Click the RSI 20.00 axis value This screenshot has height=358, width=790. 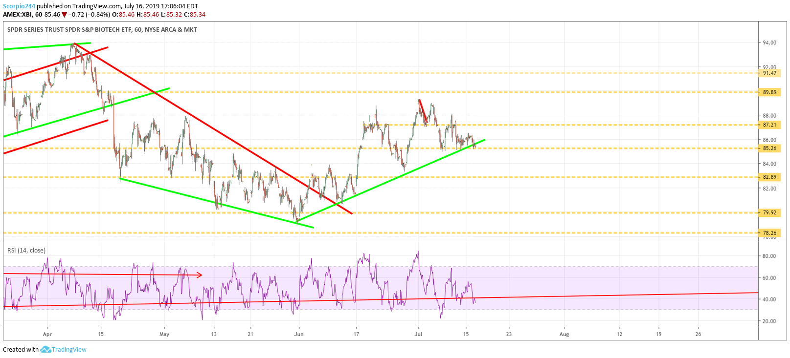(769, 321)
